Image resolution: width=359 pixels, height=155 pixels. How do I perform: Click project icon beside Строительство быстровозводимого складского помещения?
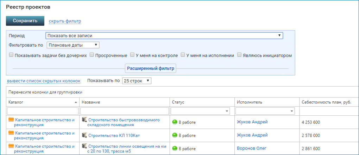(84, 120)
